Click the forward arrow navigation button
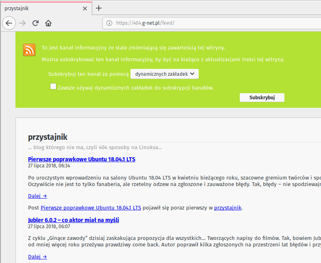The image size is (321, 263). (22, 23)
